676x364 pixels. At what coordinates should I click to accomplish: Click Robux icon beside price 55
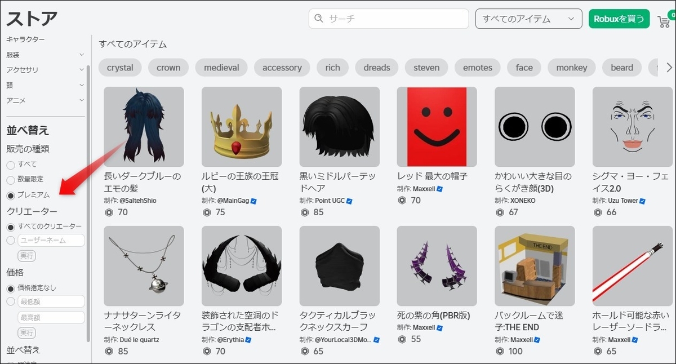(x=402, y=339)
